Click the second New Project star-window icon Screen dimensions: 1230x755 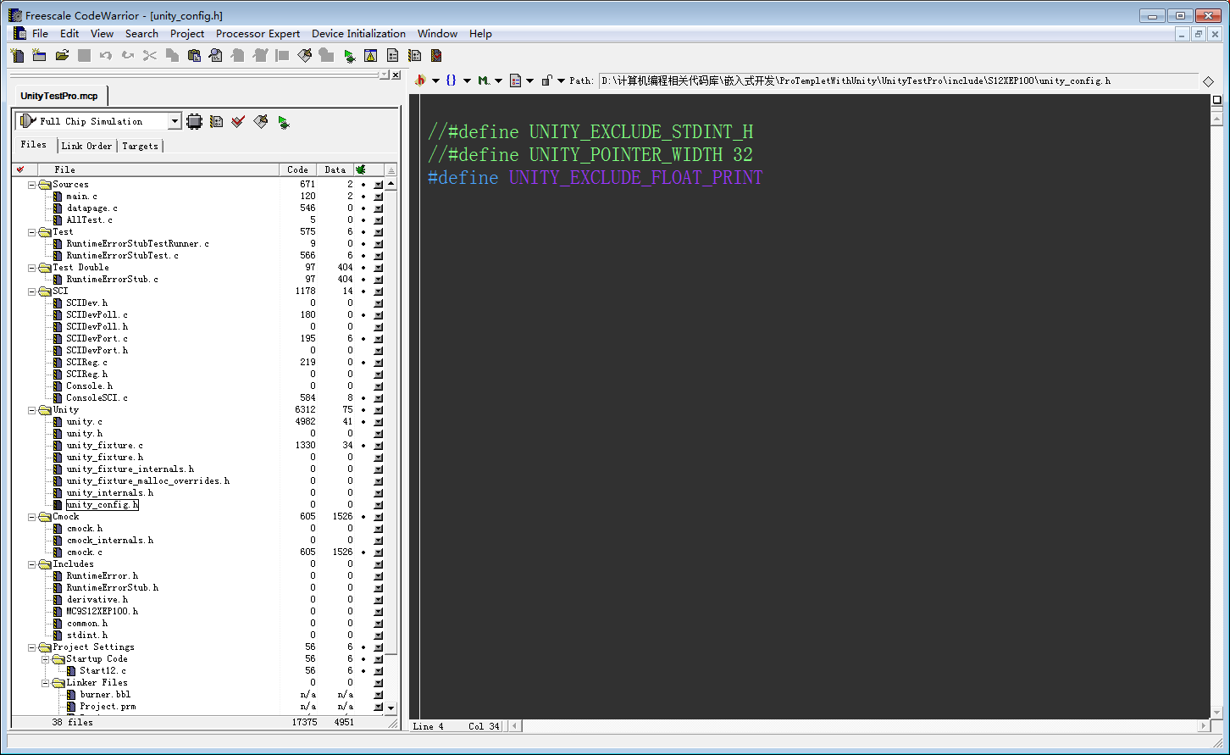point(39,56)
